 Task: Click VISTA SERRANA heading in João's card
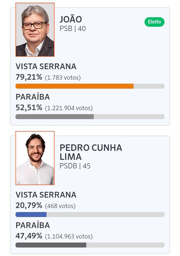click(x=46, y=66)
